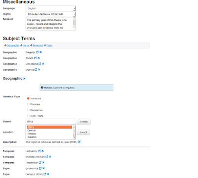Add a Geographic subject term
Screen dimensions: 198x178
click(12, 45)
